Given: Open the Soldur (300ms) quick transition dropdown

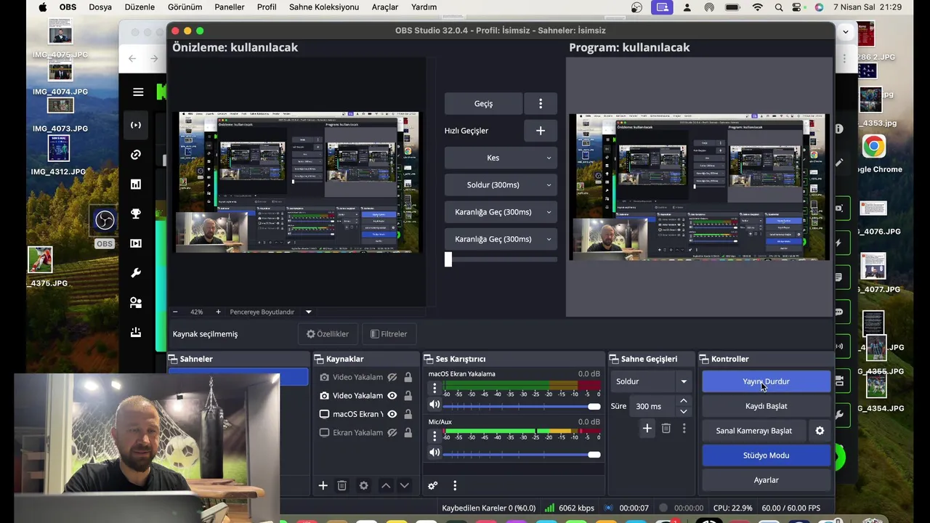Looking at the screenshot, I should [x=501, y=185].
